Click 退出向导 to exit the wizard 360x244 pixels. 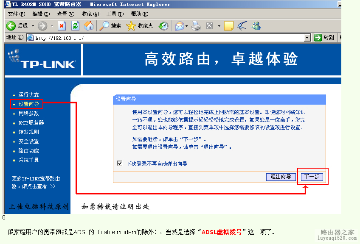tap(281, 177)
